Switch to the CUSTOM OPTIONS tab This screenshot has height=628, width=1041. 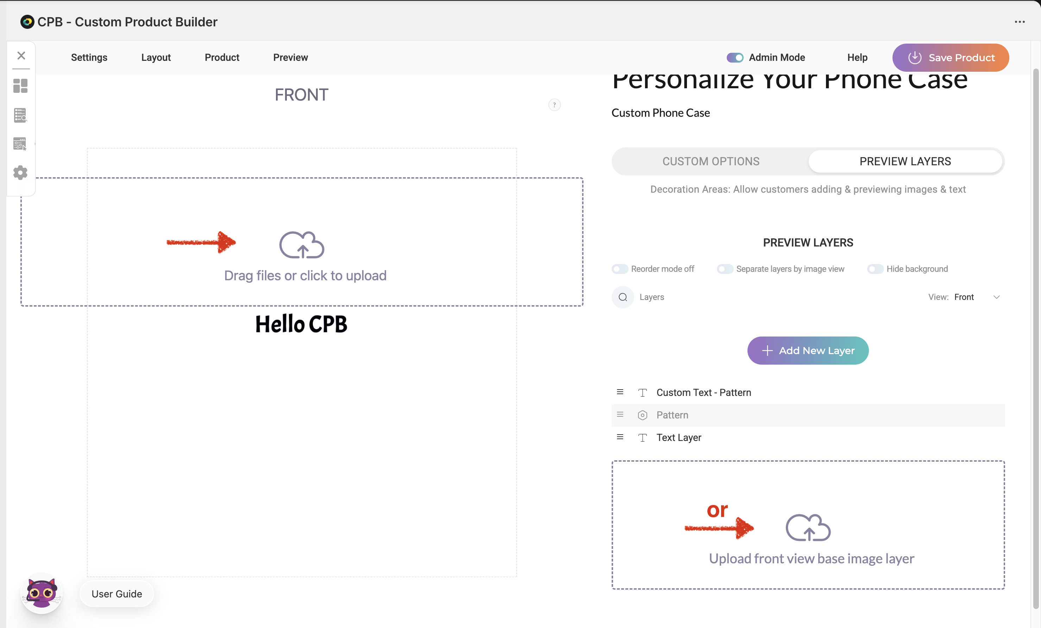point(711,161)
